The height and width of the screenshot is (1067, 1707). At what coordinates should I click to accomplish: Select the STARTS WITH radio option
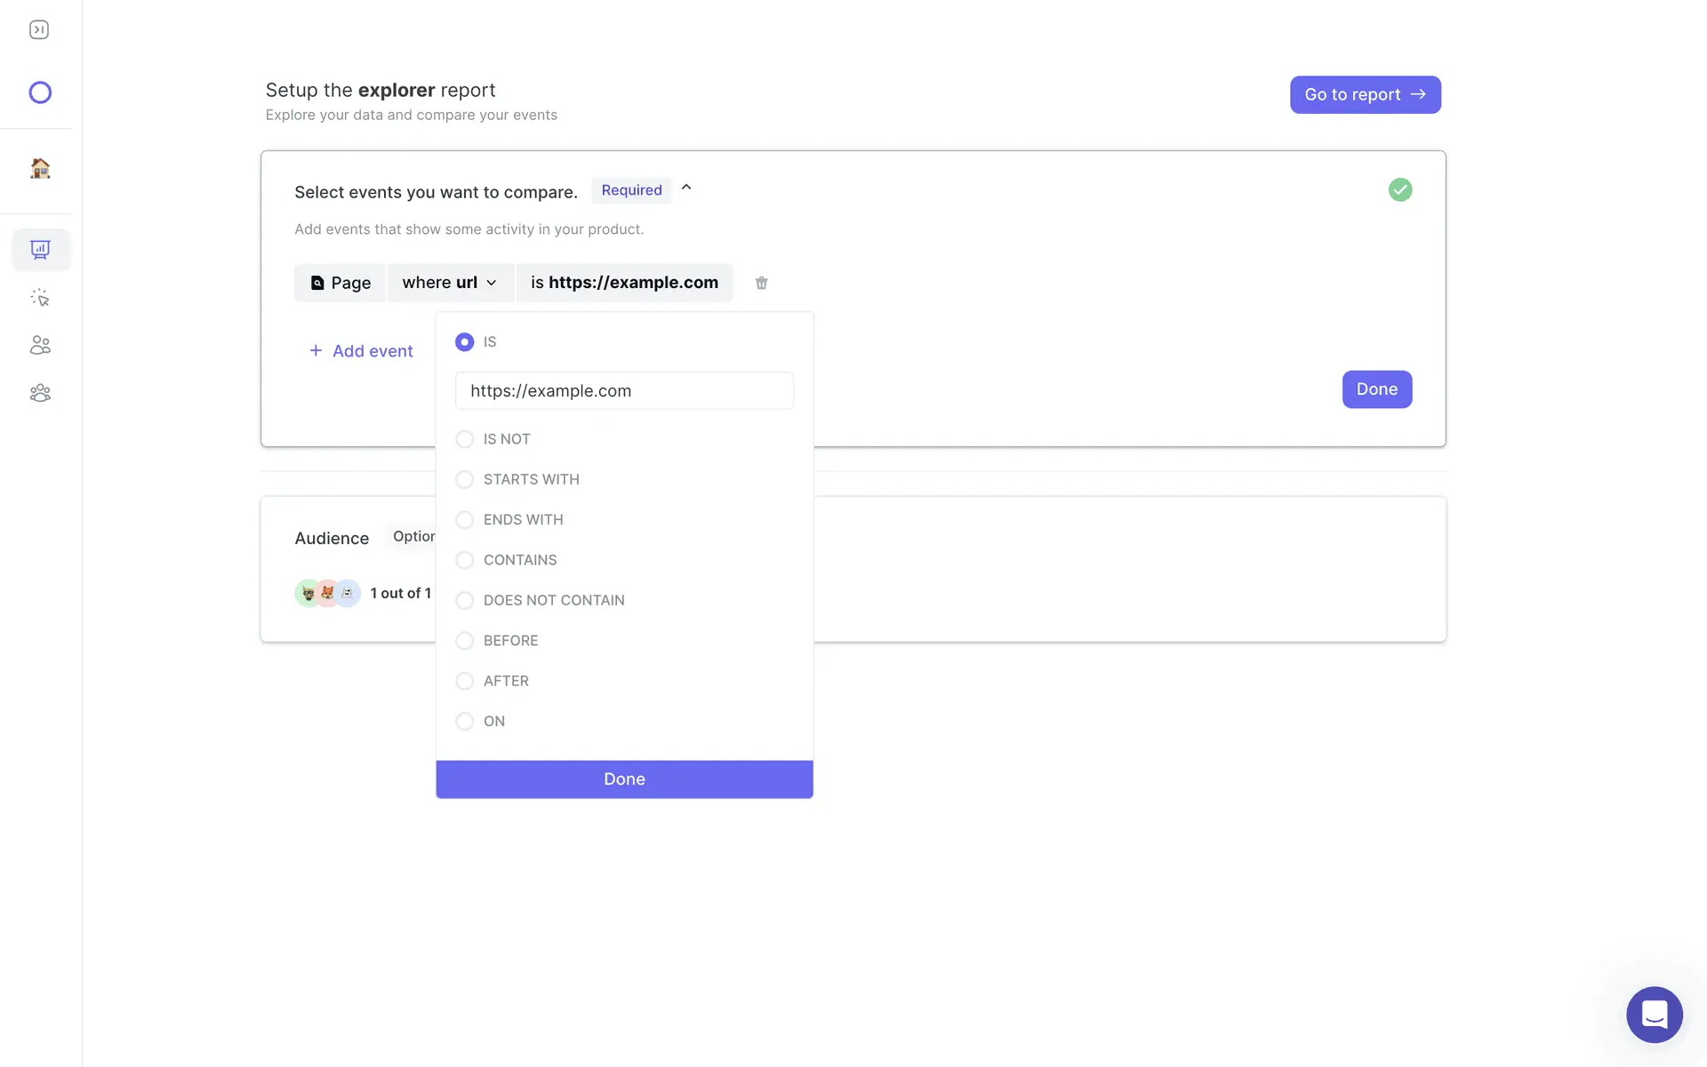464,479
